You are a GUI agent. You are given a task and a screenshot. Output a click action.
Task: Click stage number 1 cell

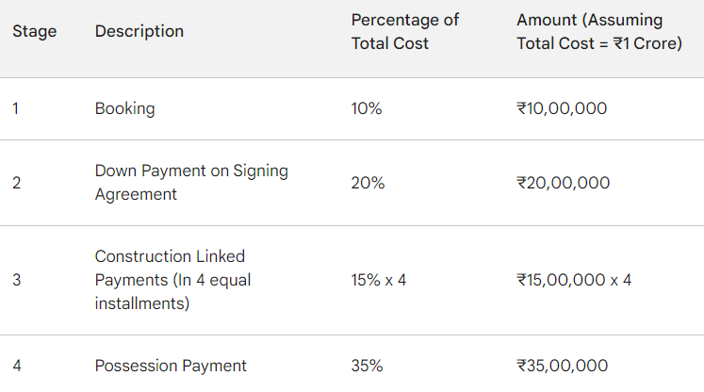(16, 108)
